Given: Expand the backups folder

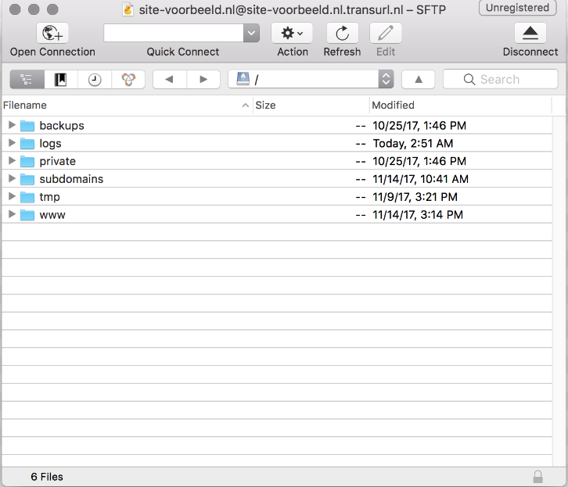Looking at the screenshot, I should click(x=12, y=125).
